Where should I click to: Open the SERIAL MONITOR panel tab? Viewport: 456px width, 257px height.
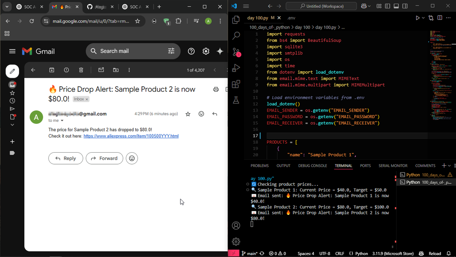[393, 166]
